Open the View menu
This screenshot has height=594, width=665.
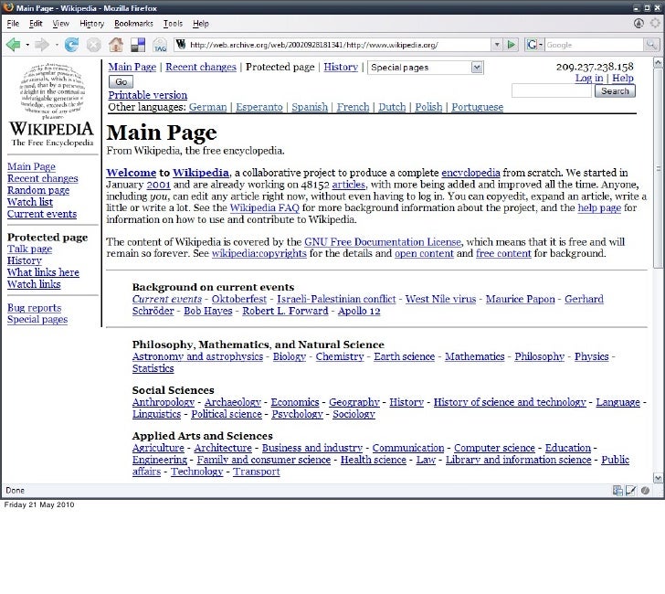coord(60,24)
